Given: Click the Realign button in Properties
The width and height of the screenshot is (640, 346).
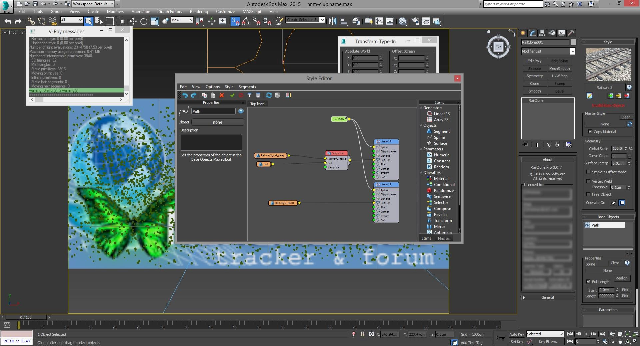Looking at the screenshot, I should [x=621, y=278].
